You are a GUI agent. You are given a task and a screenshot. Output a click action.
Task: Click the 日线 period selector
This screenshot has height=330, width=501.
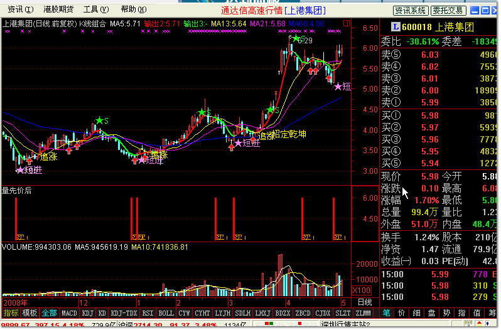365,302
